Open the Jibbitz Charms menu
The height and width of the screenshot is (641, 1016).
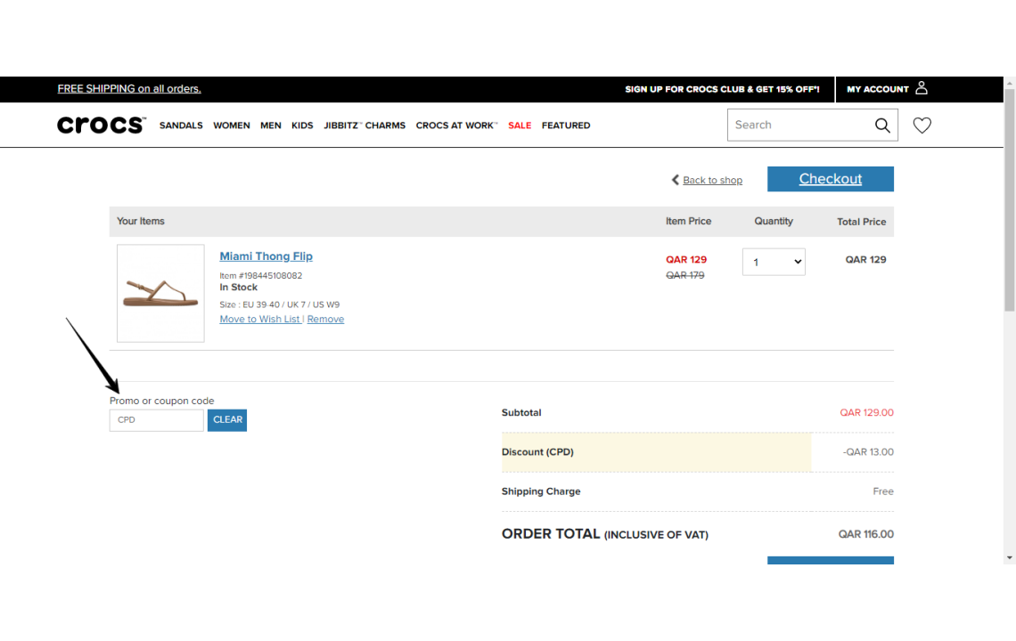[365, 126]
